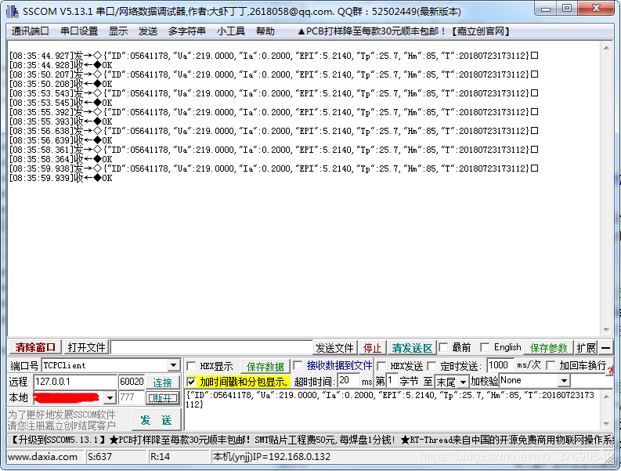Viewport: 621px width, 471px height.
Task: Click the 断开 button
Action: [162, 398]
